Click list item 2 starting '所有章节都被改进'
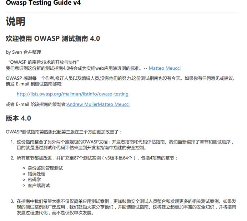This screenshot has height=221, width=247. (x=97, y=158)
